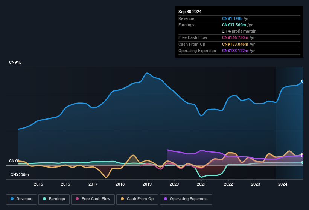Click the teal Earnings legend dot
The height and width of the screenshot is (210, 309).
44,199
